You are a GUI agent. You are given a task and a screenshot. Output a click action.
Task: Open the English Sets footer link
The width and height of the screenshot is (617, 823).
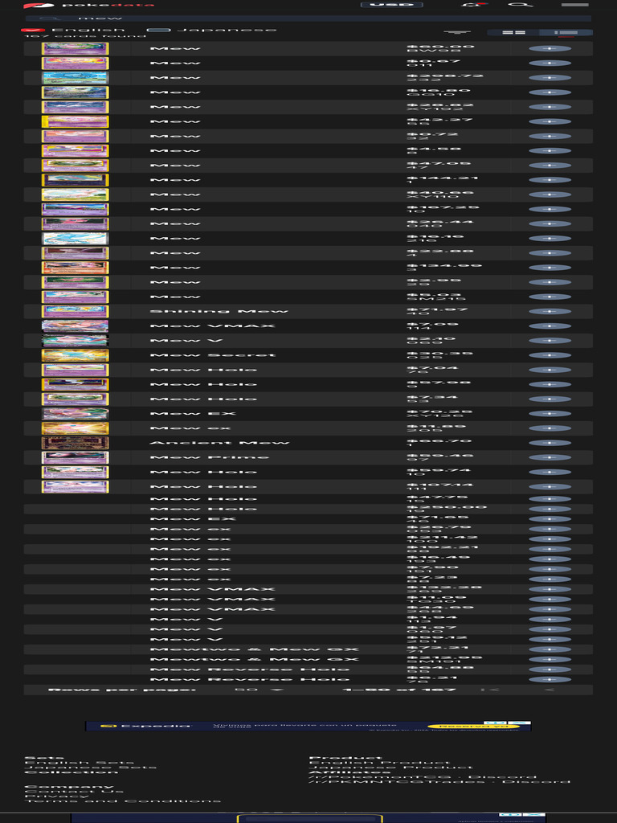click(80, 763)
